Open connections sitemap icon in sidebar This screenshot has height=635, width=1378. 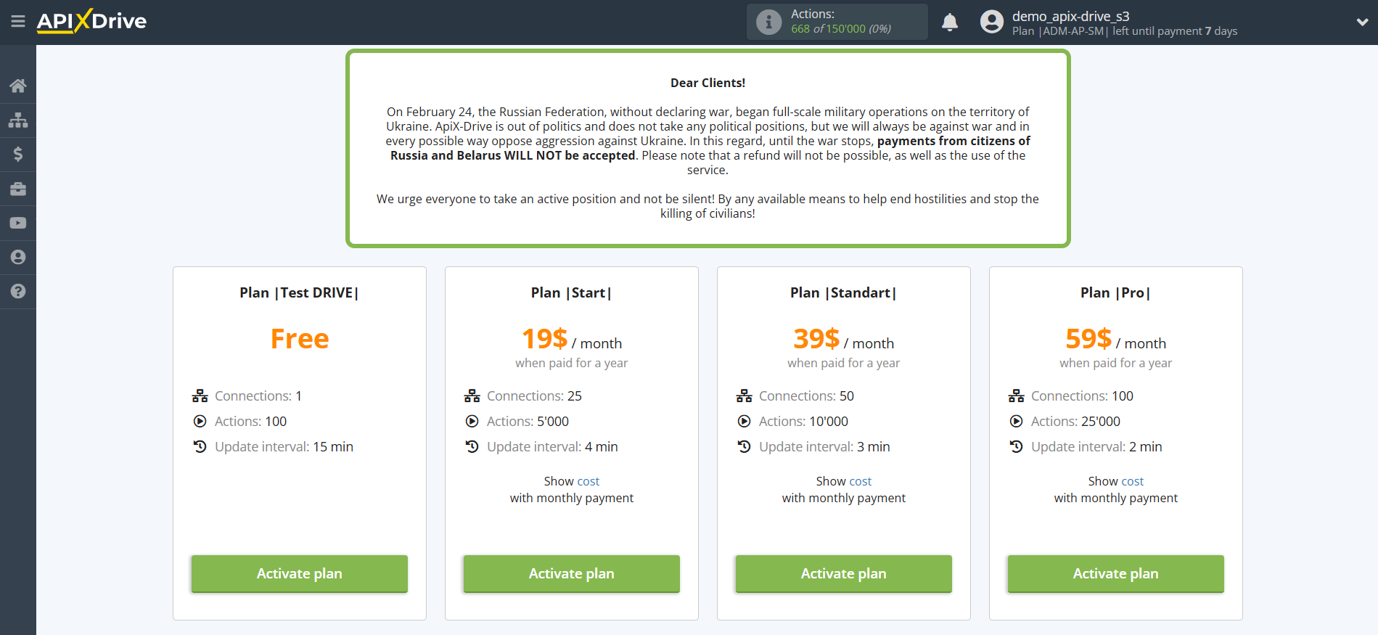pyautogui.click(x=18, y=120)
